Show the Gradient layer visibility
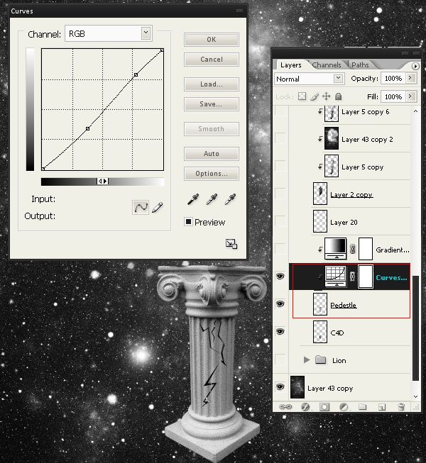This screenshot has width=426, height=463. [x=280, y=249]
